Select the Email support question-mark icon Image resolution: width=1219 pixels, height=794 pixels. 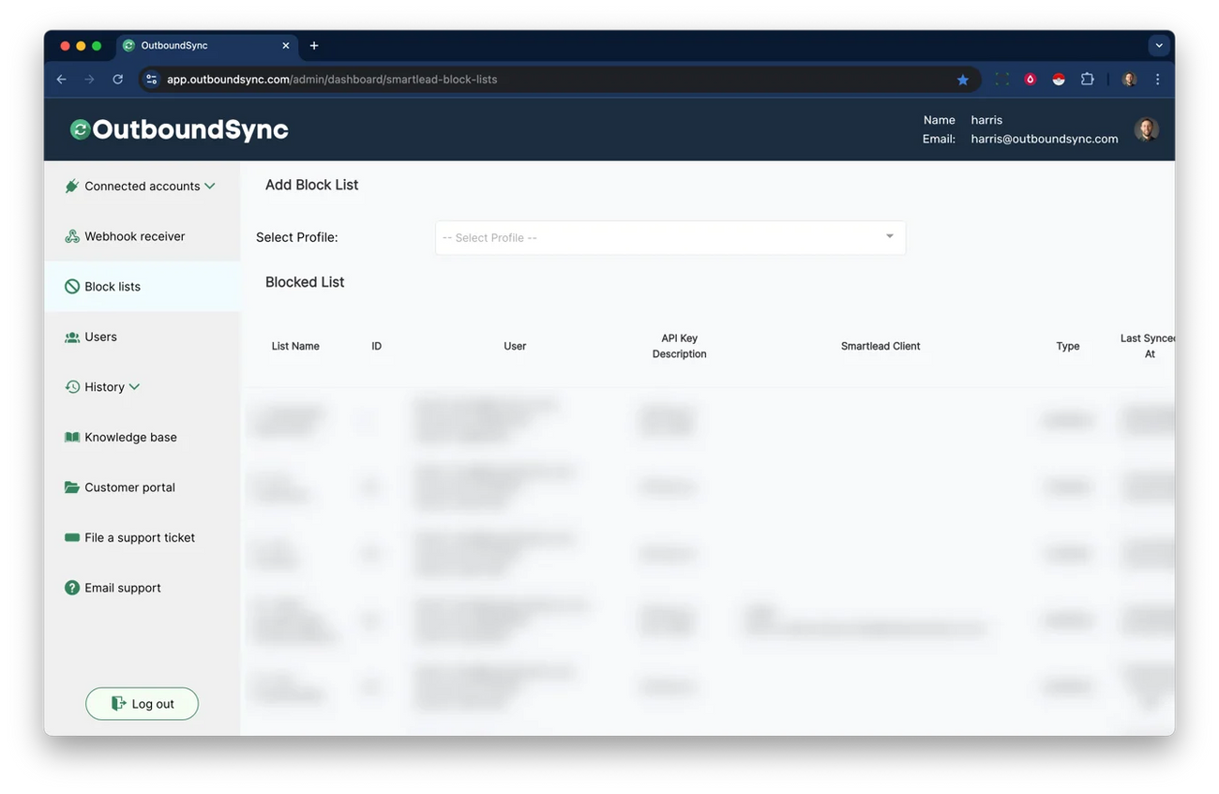coord(72,588)
